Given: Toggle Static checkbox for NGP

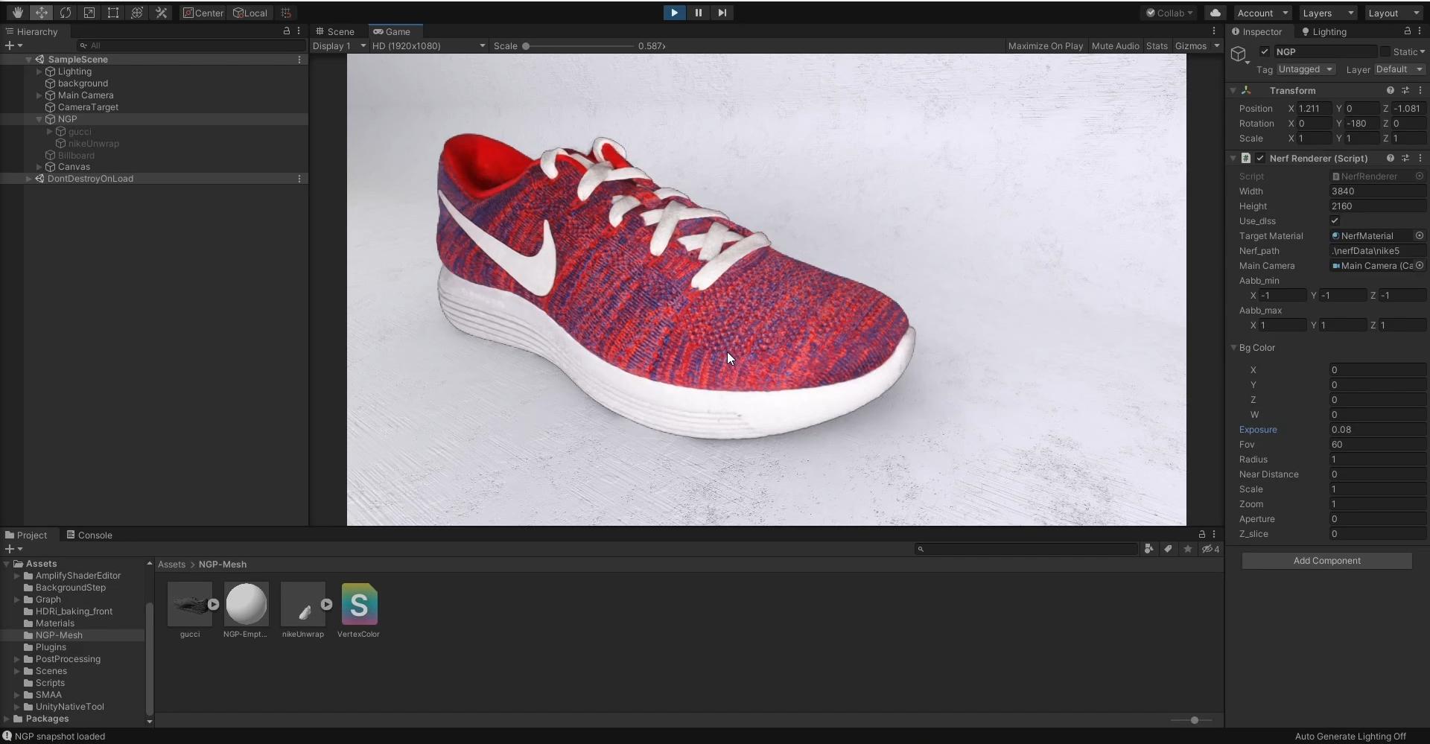Looking at the screenshot, I should (x=1385, y=51).
